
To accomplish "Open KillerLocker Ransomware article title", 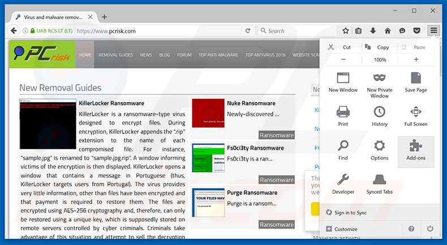I will tap(111, 103).
